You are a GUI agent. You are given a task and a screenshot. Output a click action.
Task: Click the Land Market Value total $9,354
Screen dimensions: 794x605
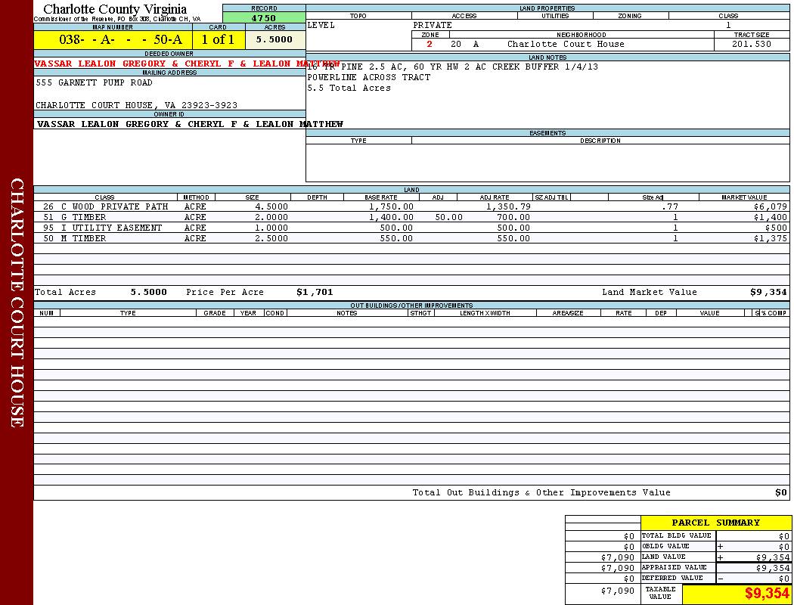[x=768, y=293]
